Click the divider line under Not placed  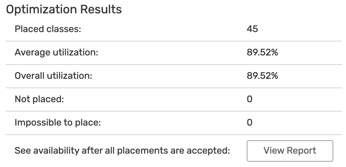point(174,111)
